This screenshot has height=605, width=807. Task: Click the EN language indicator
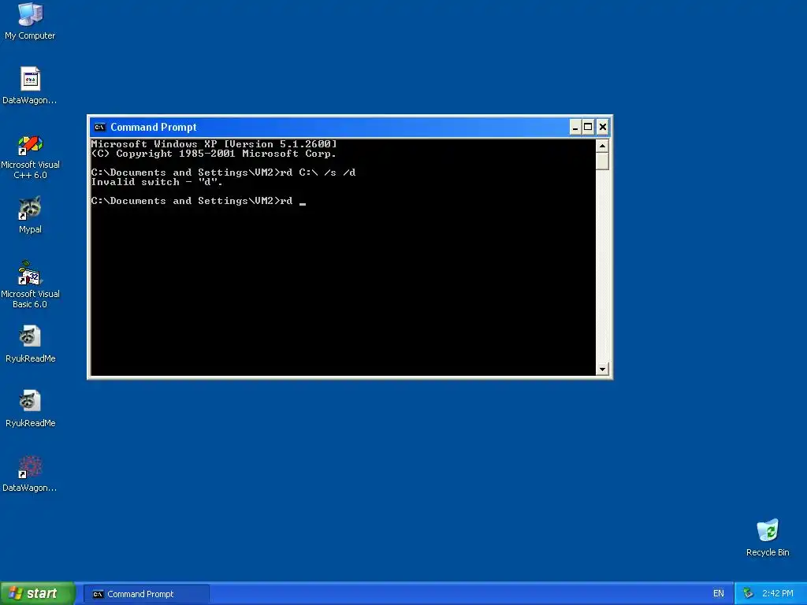[719, 593]
